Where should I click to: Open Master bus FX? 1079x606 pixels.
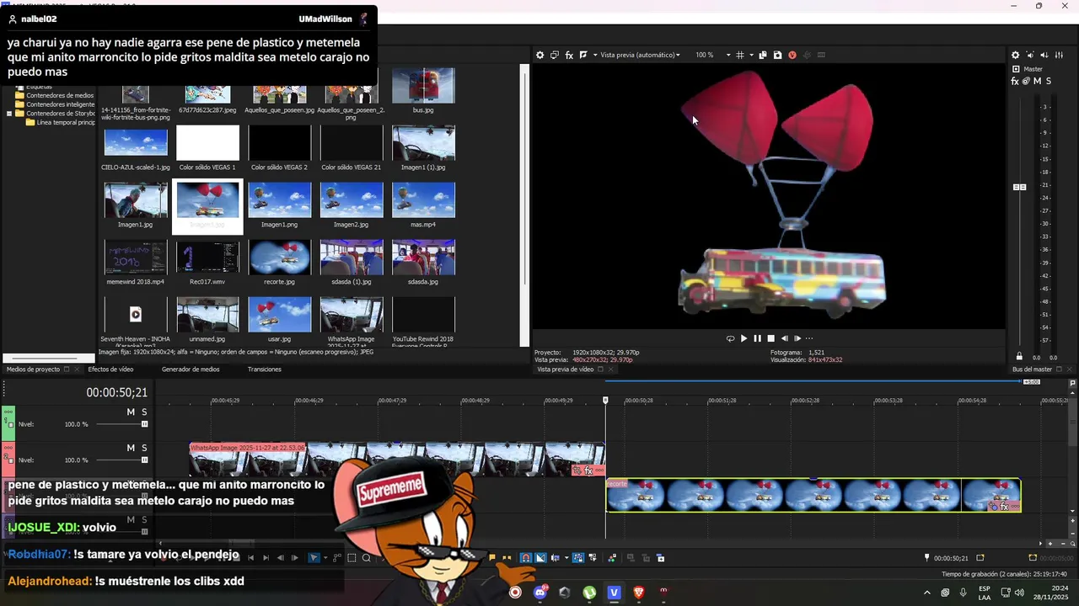tap(1015, 81)
